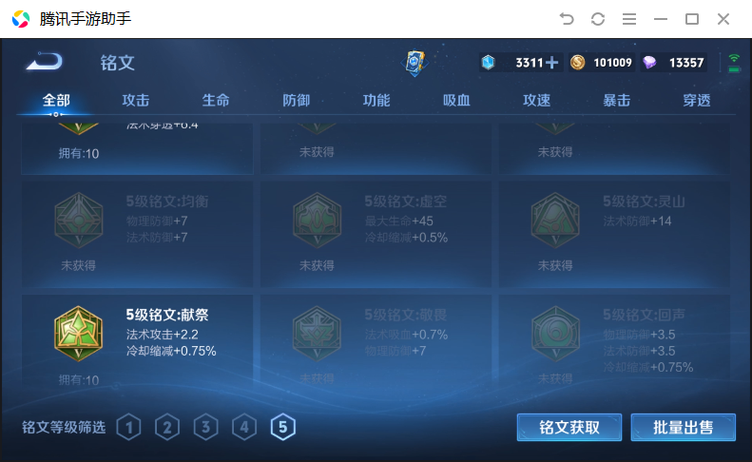Switch to the 攻击 tab
752x462 pixels.
[136, 100]
